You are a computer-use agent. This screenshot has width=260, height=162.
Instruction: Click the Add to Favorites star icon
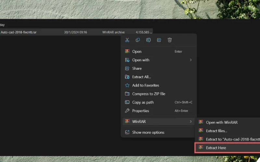click(127, 85)
